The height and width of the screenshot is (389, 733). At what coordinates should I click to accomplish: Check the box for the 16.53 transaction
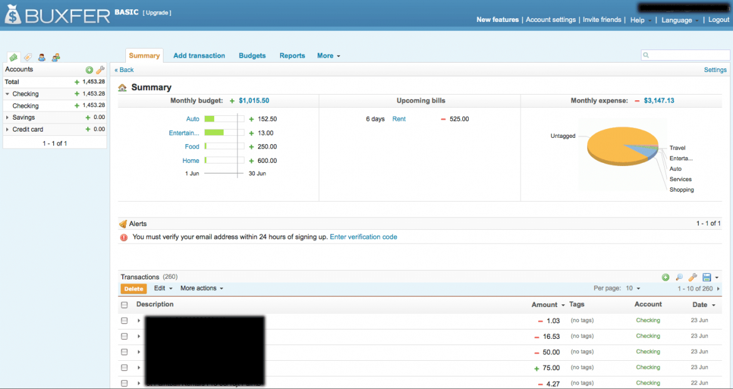click(x=124, y=336)
